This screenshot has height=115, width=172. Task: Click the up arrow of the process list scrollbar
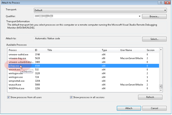click(x=161, y=50)
